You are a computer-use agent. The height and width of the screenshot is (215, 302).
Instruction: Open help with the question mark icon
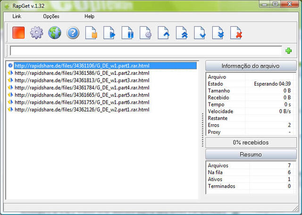tap(73, 33)
